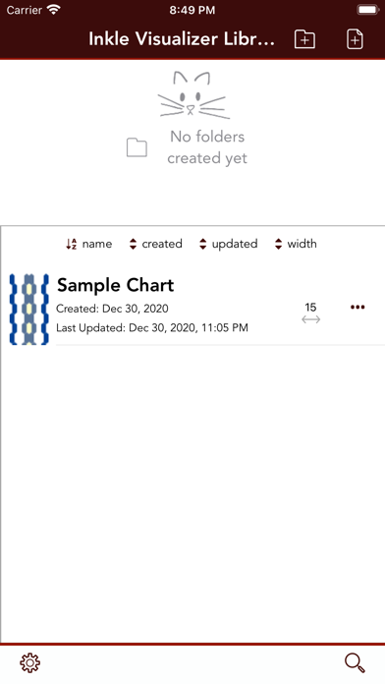Click the arrows beside updated
This screenshot has height=684, width=385.
click(x=202, y=244)
